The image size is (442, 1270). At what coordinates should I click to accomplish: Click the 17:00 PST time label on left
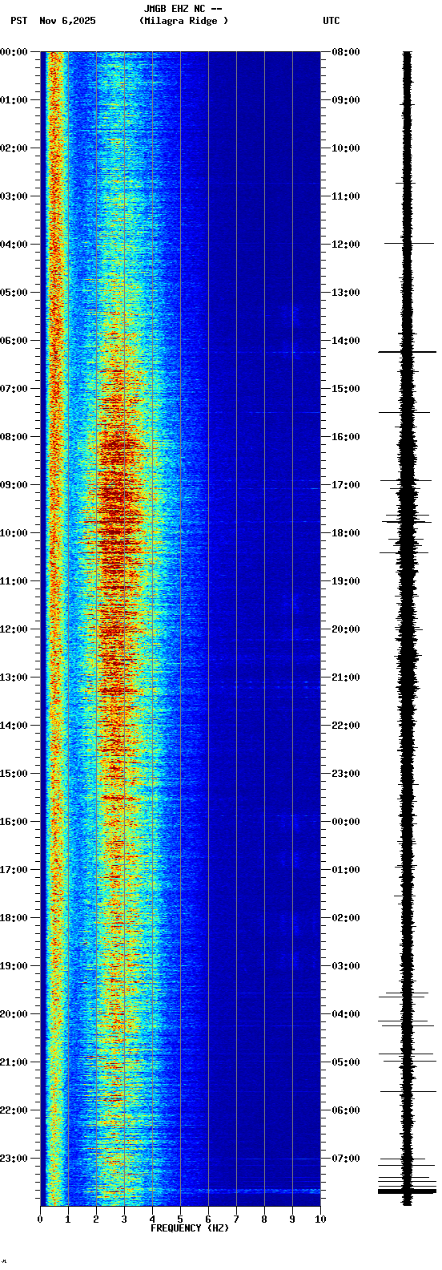pos(14,870)
